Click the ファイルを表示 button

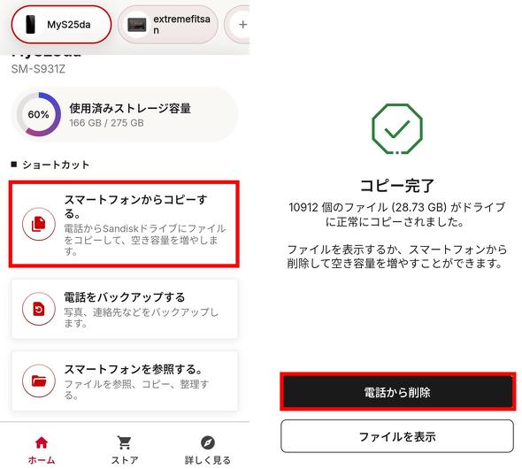click(x=397, y=436)
